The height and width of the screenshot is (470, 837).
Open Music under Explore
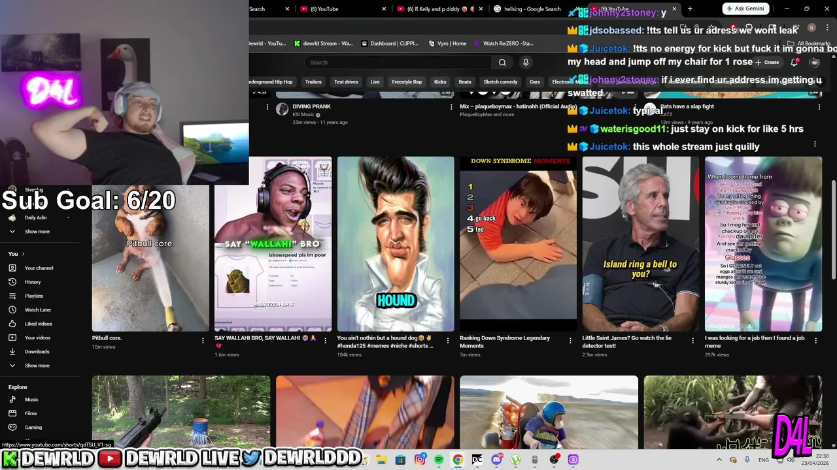tap(31, 399)
